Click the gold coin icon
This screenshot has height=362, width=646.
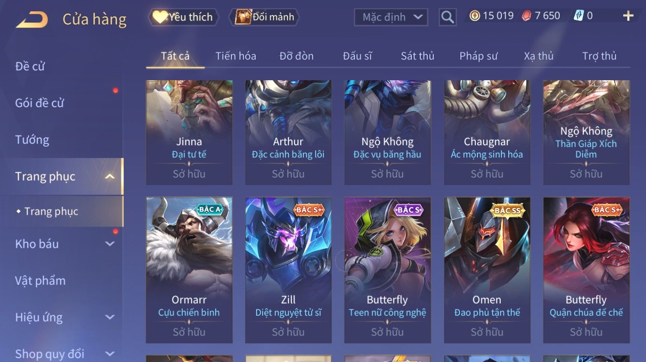474,16
